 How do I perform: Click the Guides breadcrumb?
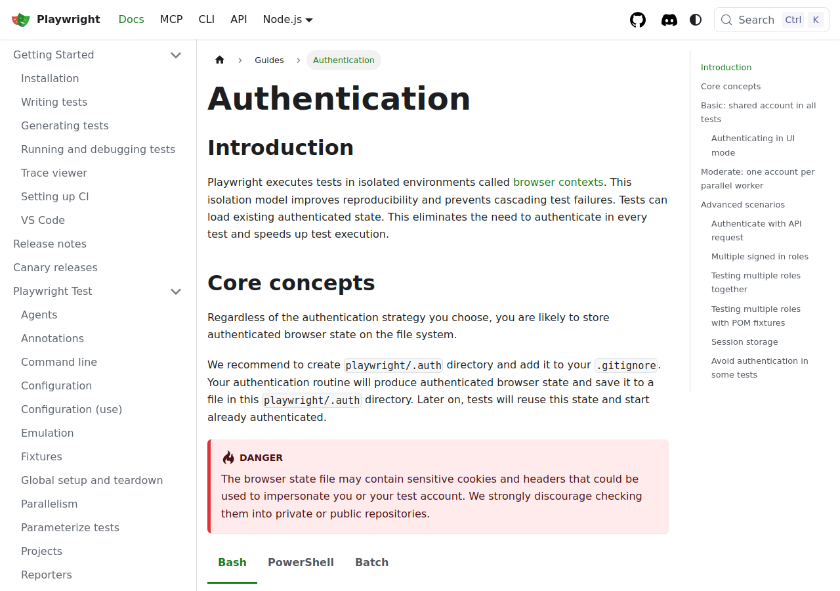coord(269,60)
